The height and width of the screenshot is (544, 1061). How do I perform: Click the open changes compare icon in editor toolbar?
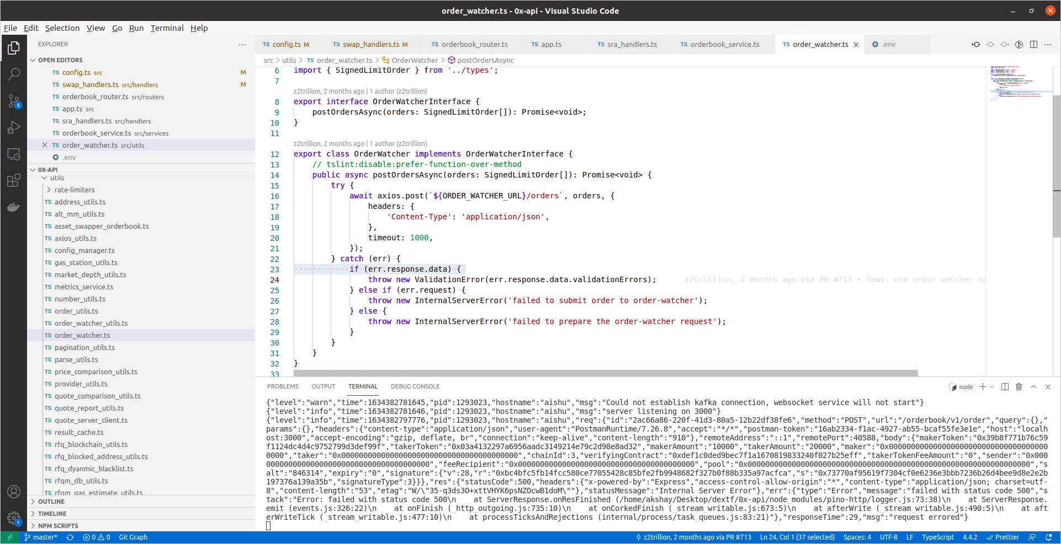(976, 44)
